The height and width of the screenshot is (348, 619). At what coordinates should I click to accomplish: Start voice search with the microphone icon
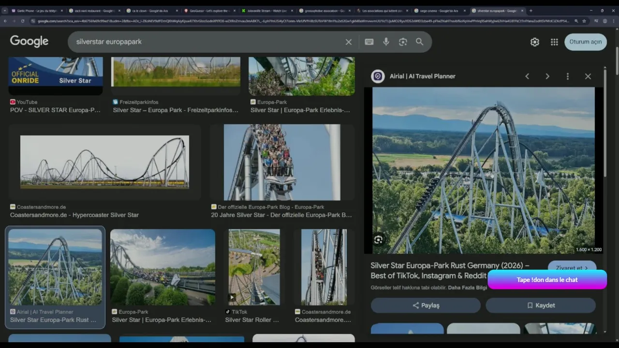pos(386,42)
